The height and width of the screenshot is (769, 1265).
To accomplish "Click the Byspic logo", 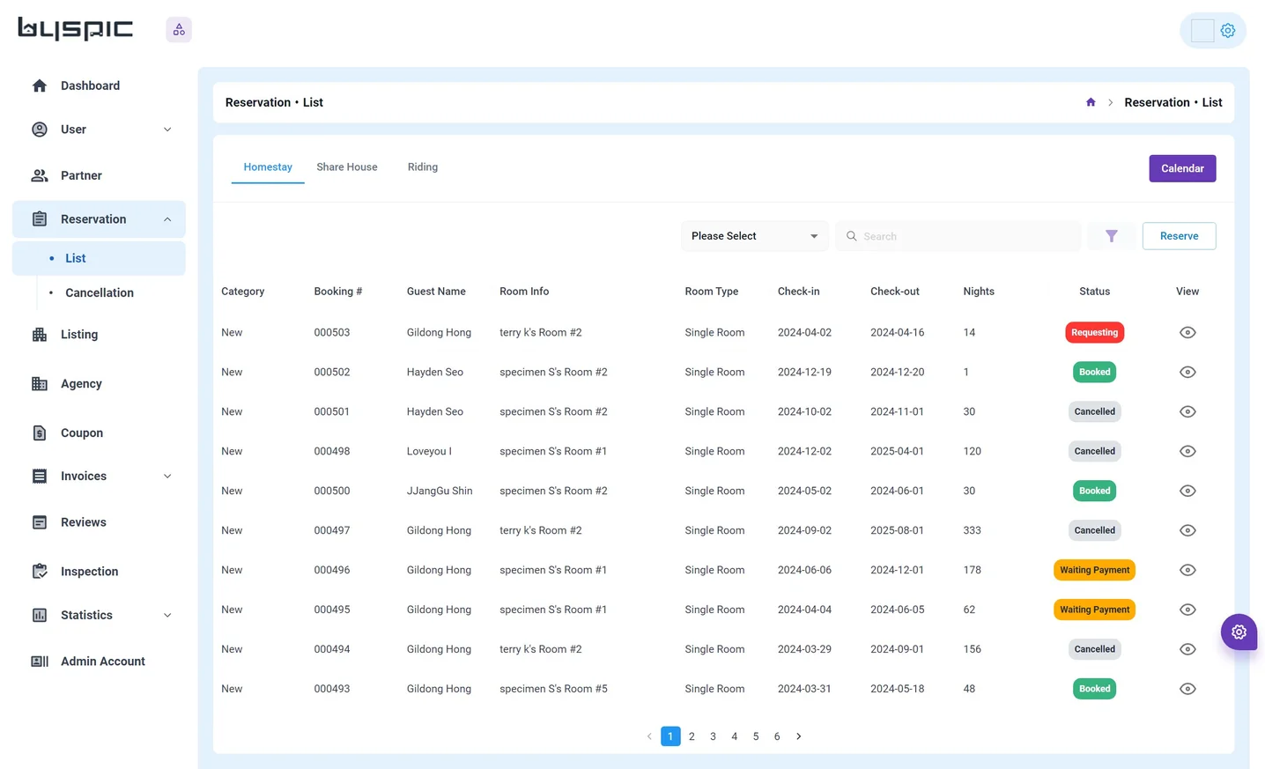I will click(76, 29).
